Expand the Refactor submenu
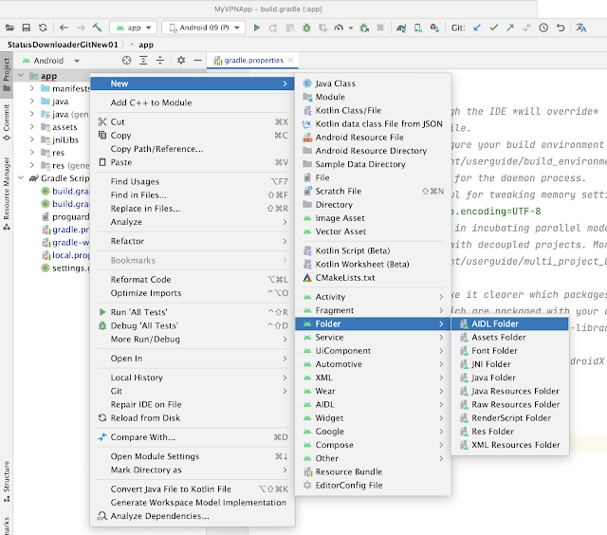The width and height of the screenshot is (607, 535). [x=193, y=241]
